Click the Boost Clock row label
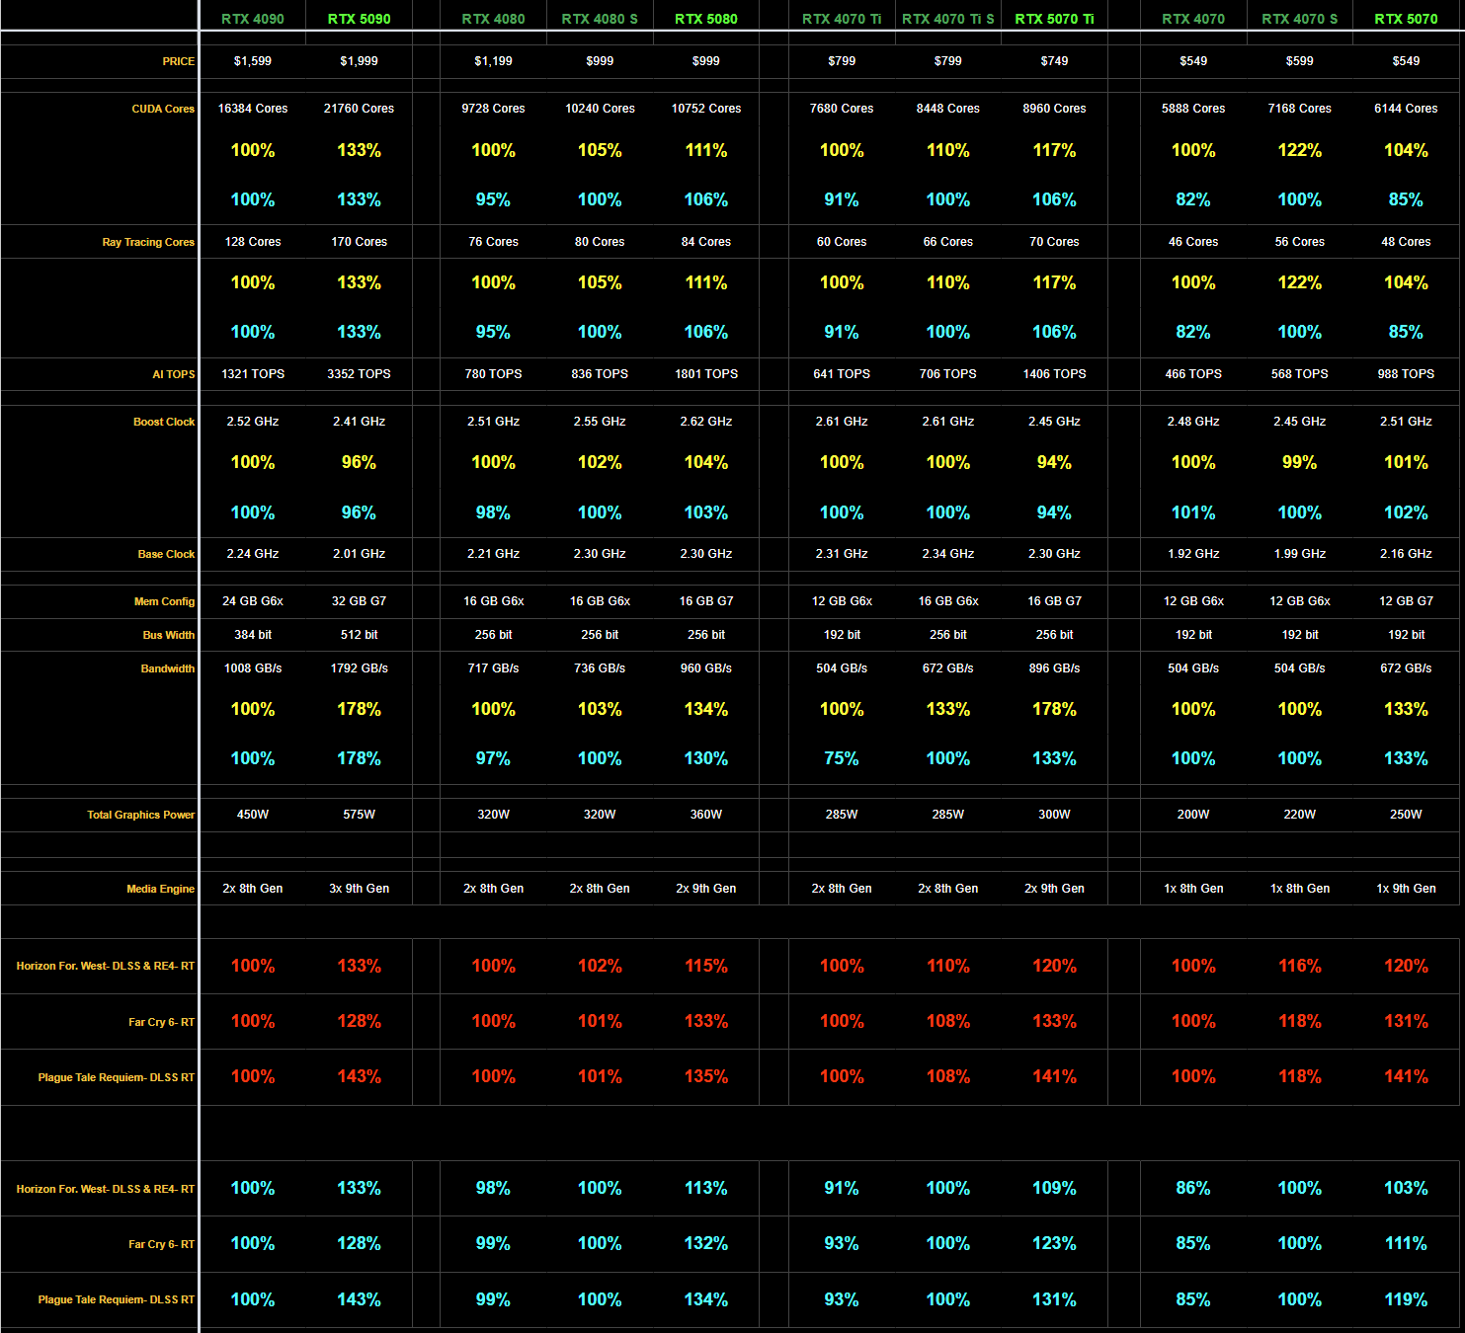 164,422
